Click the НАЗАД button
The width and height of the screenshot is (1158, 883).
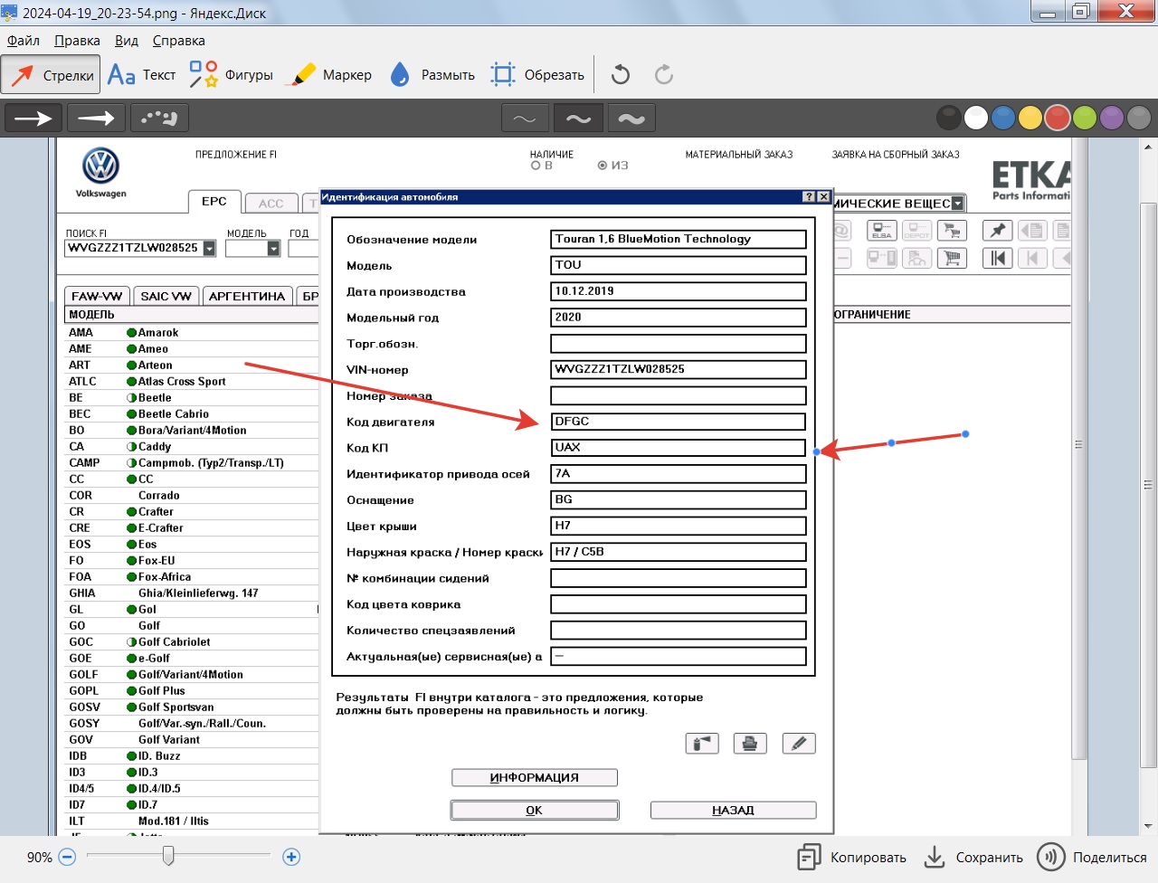point(733,811)
